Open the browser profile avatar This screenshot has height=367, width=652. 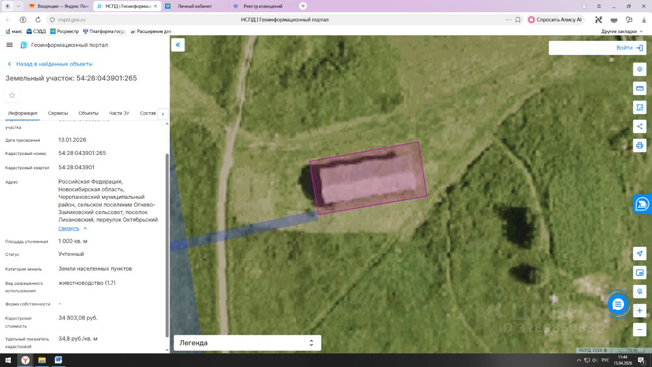coord(584,6)
